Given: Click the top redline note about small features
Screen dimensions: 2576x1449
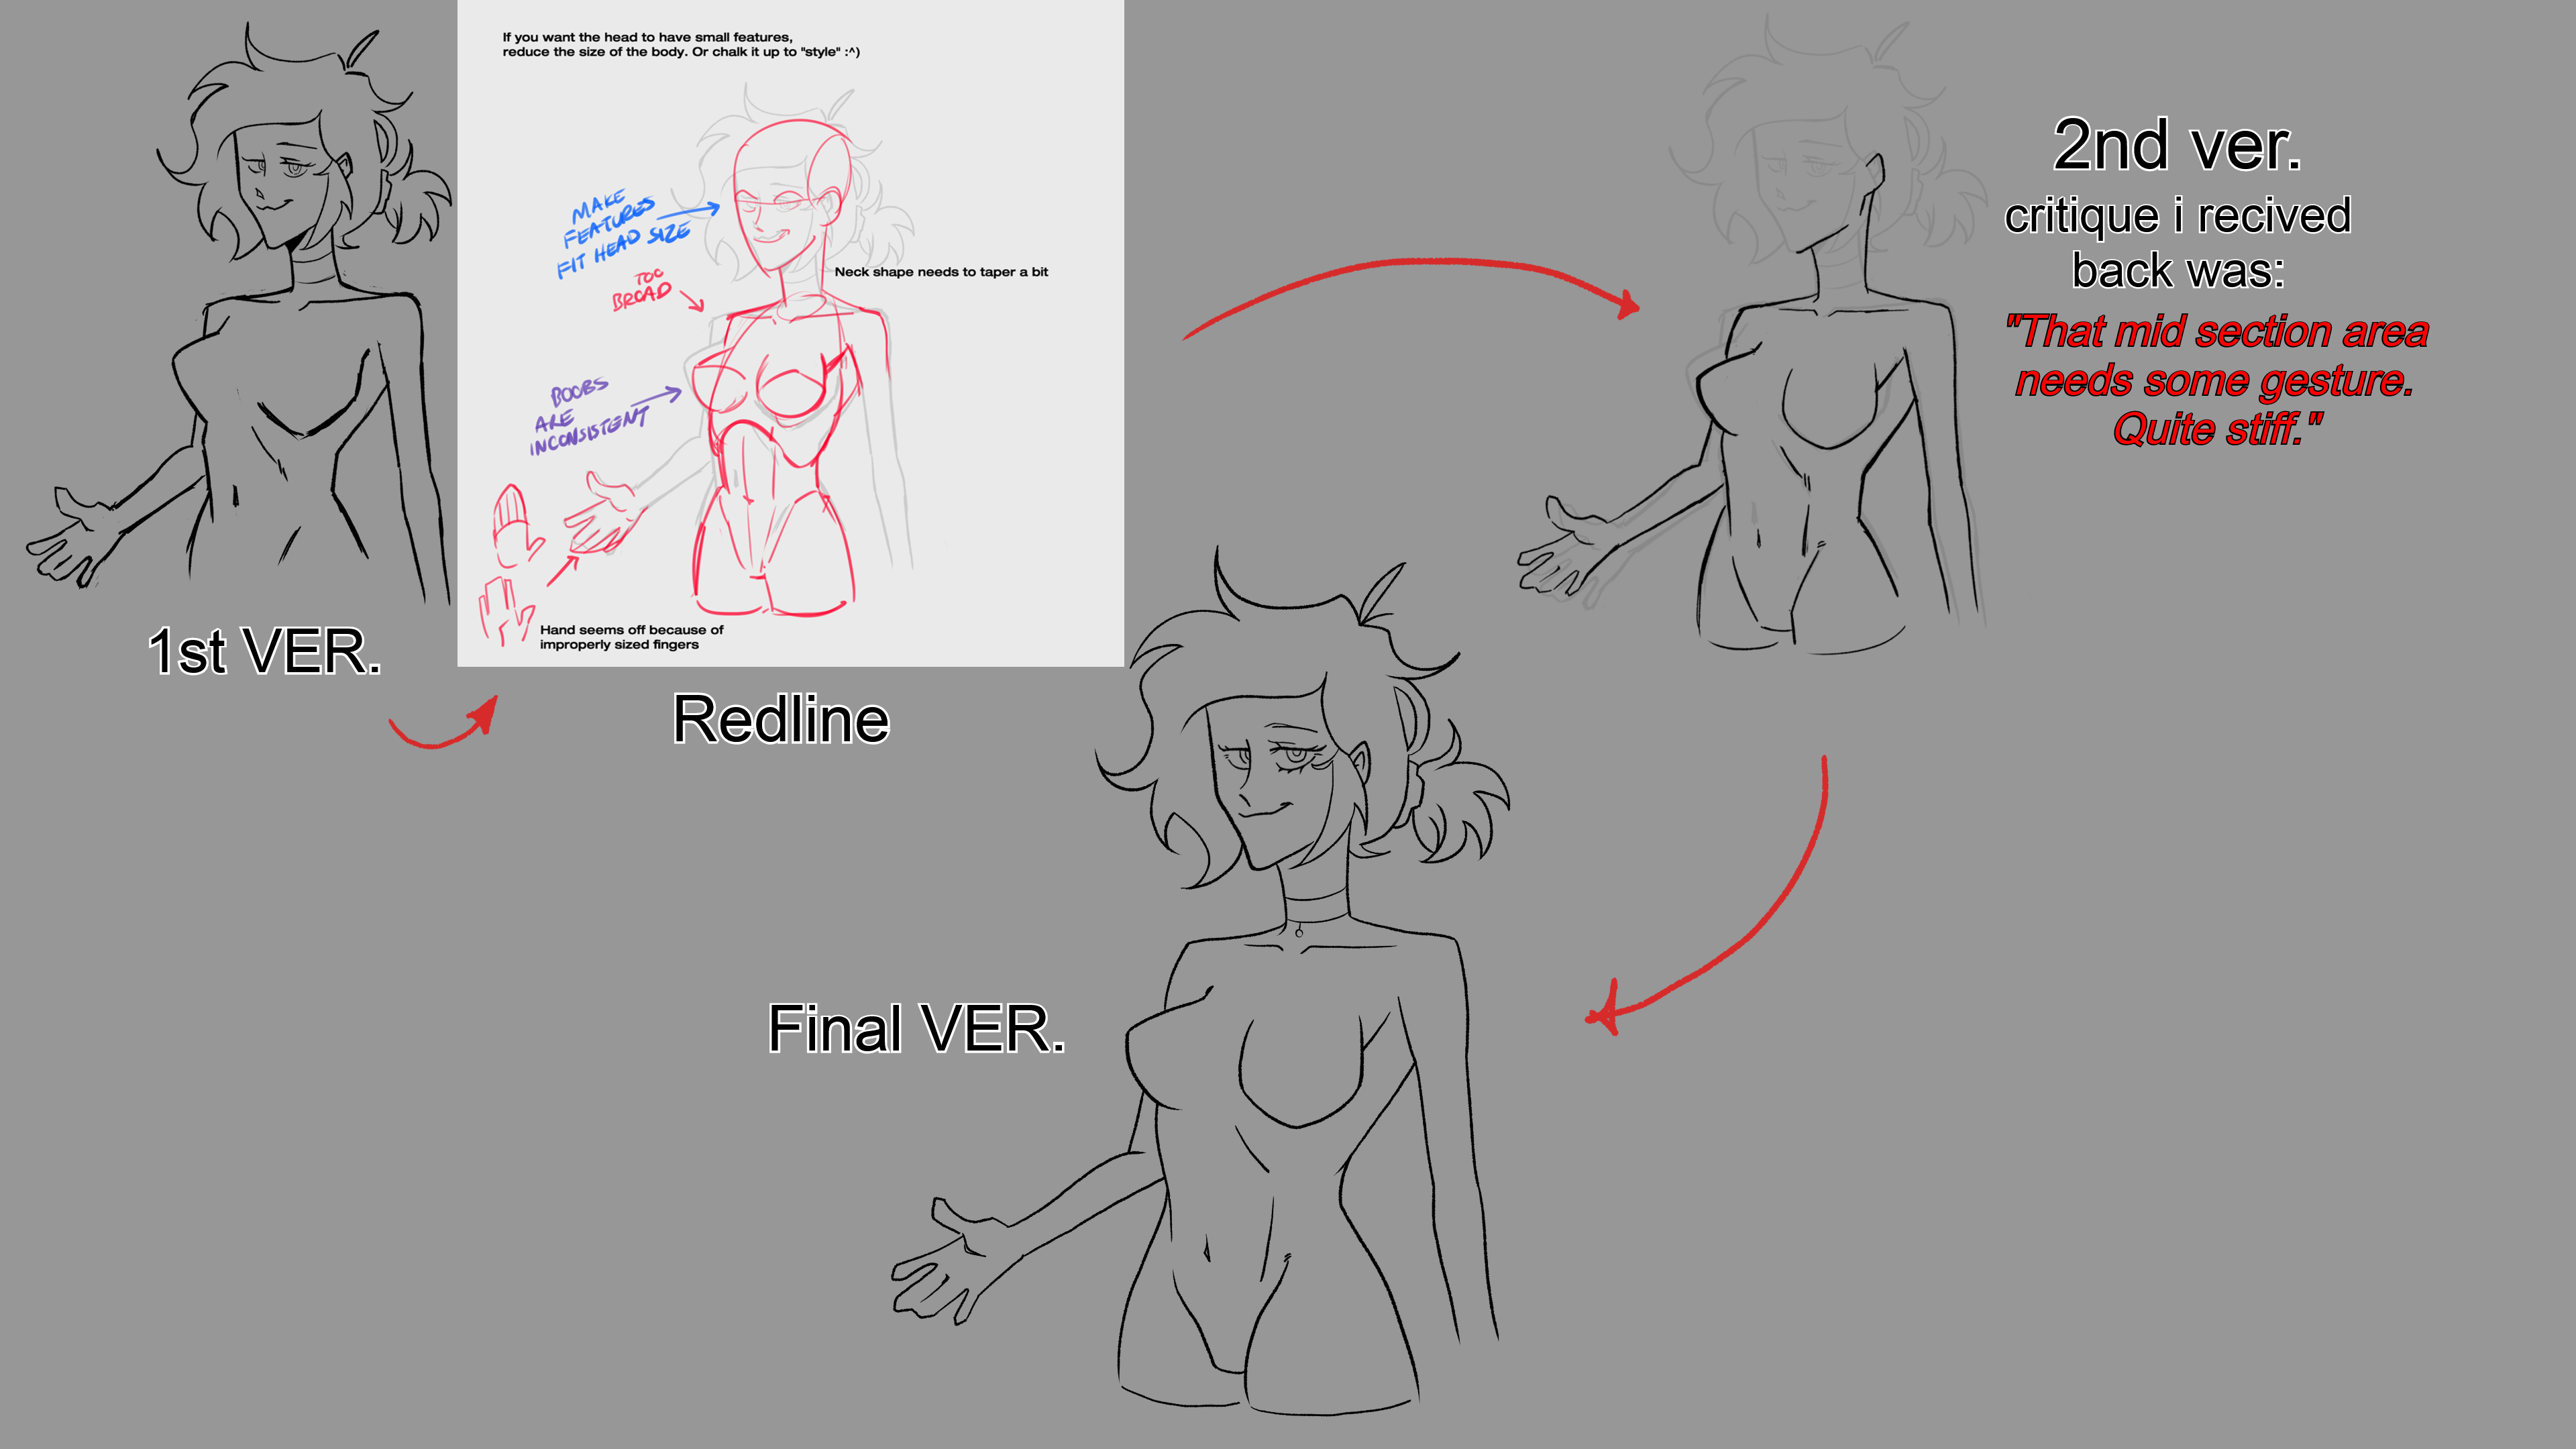Looking at the screenshot, I should coord(680,45).
